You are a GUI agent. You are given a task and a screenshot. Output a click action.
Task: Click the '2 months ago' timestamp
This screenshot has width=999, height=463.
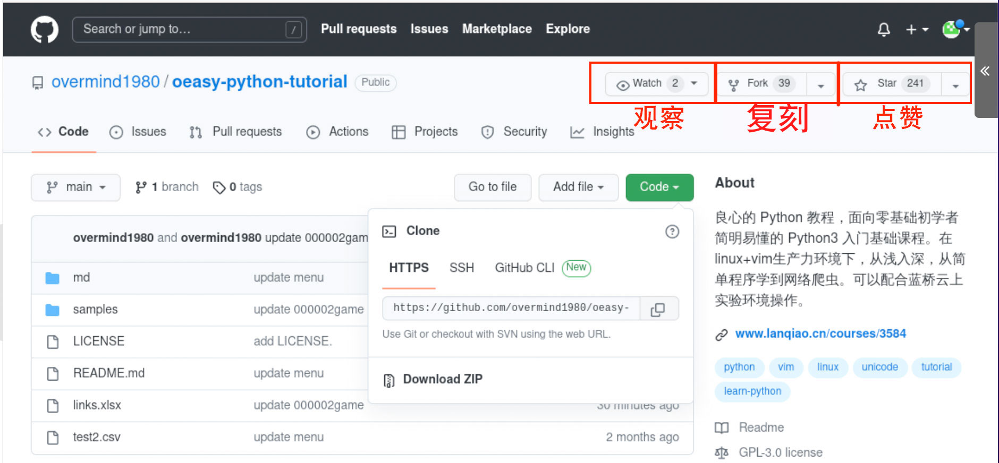(642, 437)
